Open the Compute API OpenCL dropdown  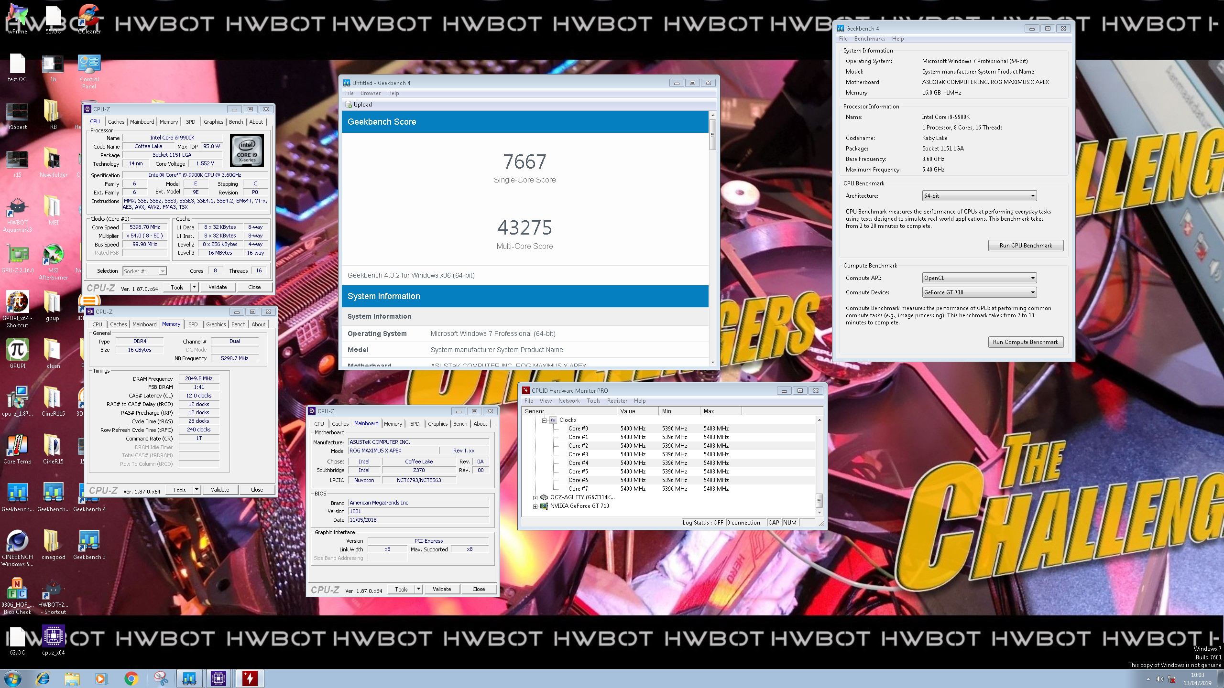(979, 278)
